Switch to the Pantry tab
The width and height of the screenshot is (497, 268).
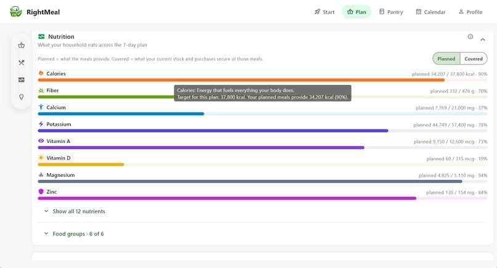[x=391, y=12]
